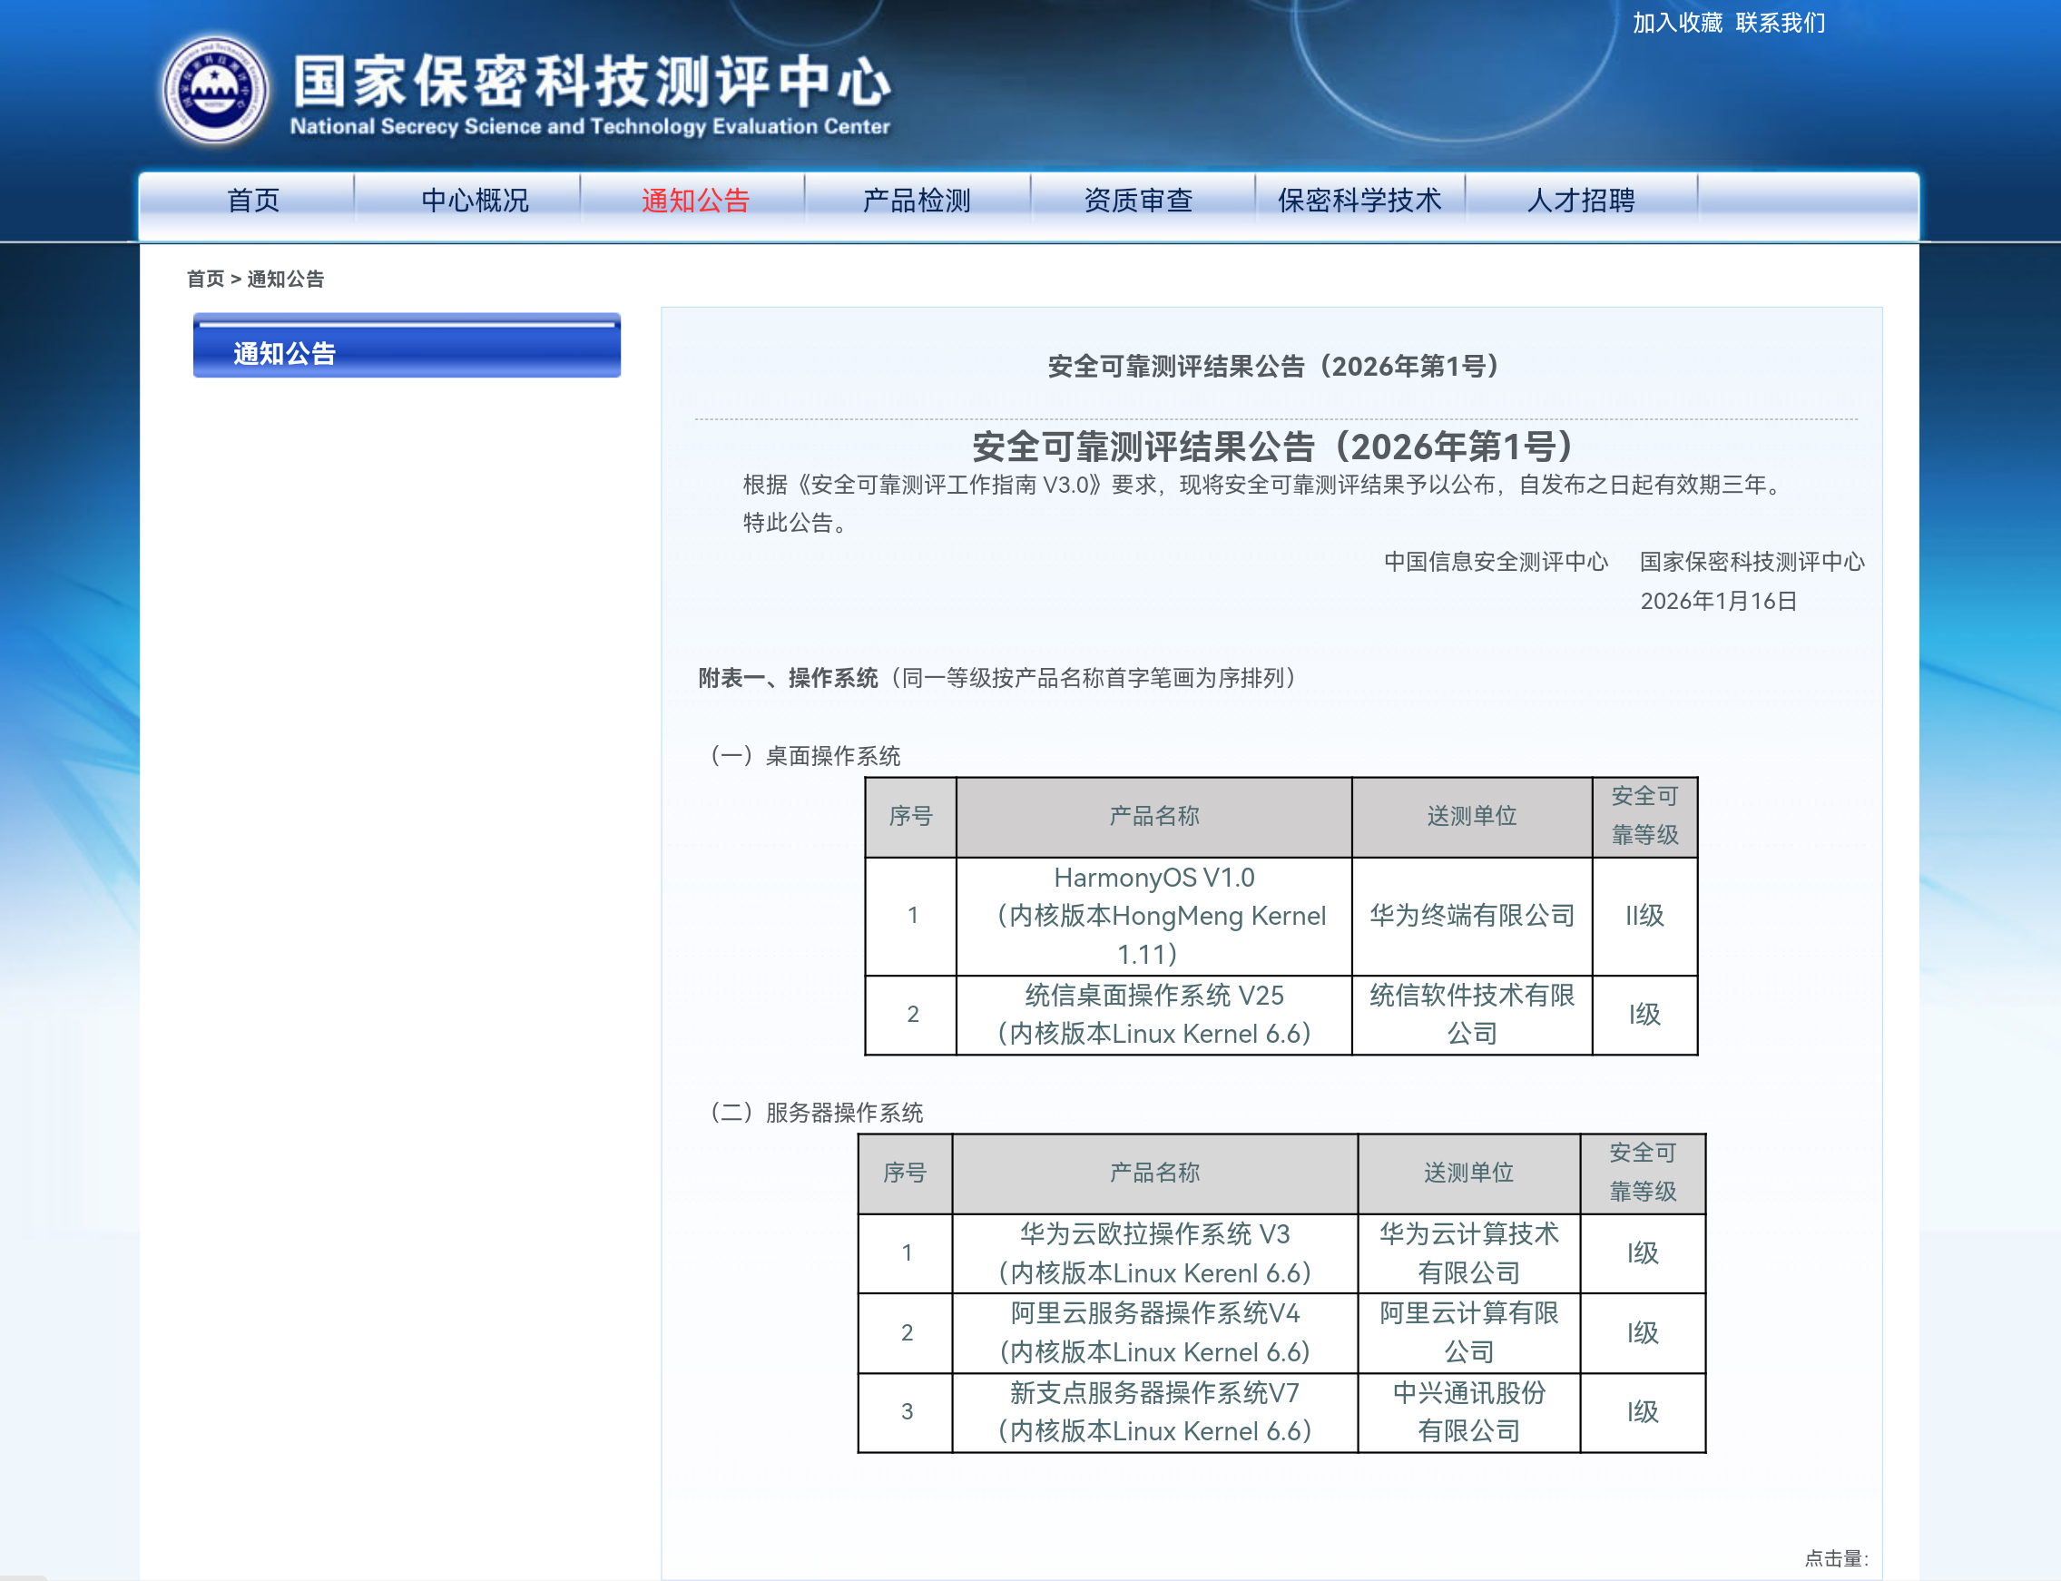Select the 通知公告 sidebar button

407,346
